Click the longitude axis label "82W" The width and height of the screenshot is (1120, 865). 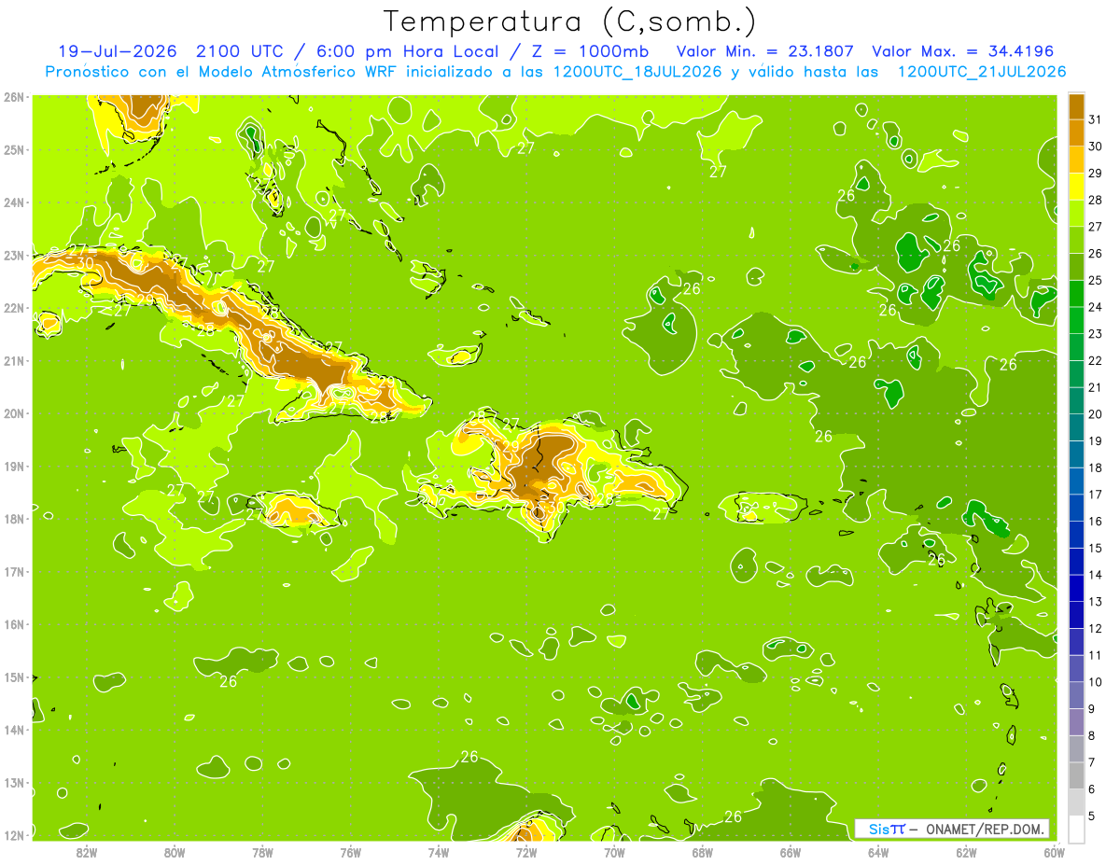coord(86,852)
